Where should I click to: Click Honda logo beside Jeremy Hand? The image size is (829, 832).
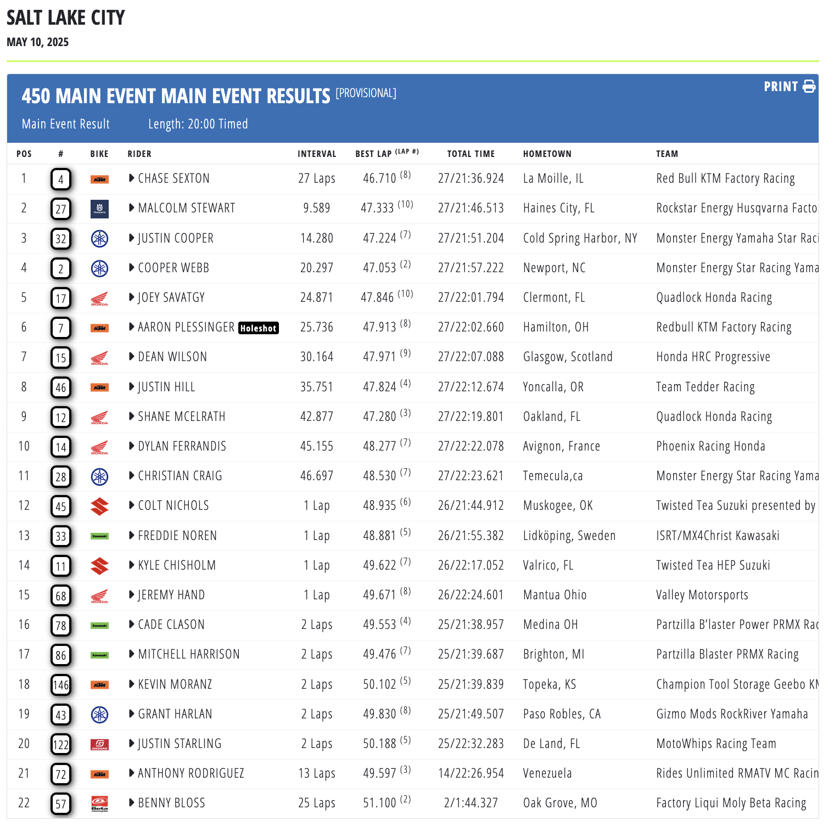coord(99,596)
